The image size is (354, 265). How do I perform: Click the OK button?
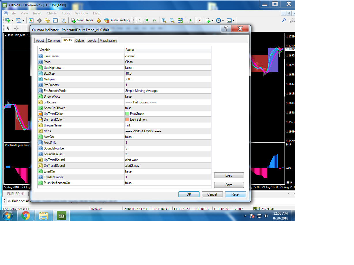point(189,194)
